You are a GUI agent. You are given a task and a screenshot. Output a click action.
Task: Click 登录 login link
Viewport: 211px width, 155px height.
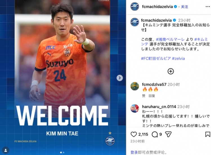(134, 152)
